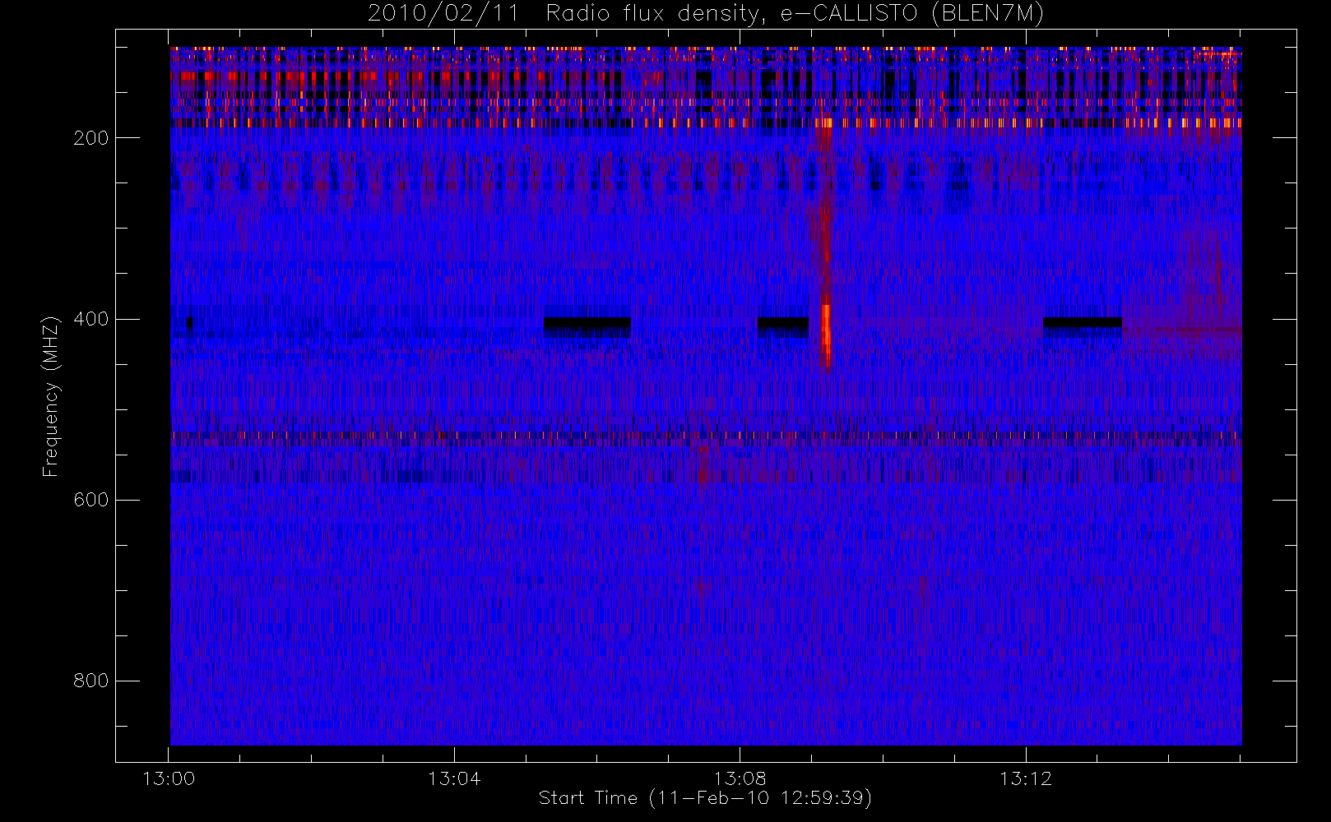Click the 13:00 time tick label

[169, 778]
